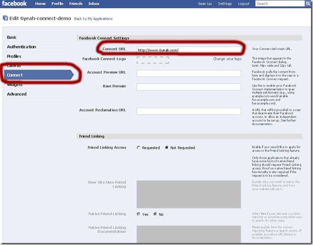Focus the Search input field
Image resolution: width=313 pixels, height=245 pixels.
point(280,4)
